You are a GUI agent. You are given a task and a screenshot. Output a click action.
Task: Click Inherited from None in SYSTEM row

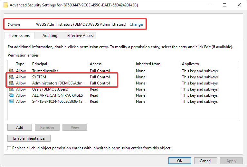tap(140, 77)
